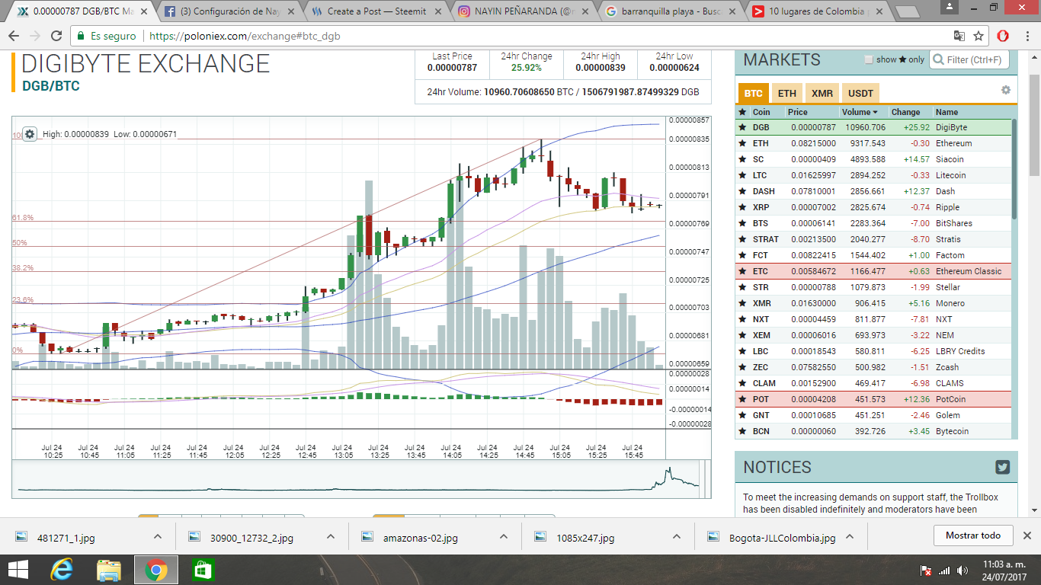Close the downloads bar with the X
1041x585 pixels.
(x=1027, y=535)
